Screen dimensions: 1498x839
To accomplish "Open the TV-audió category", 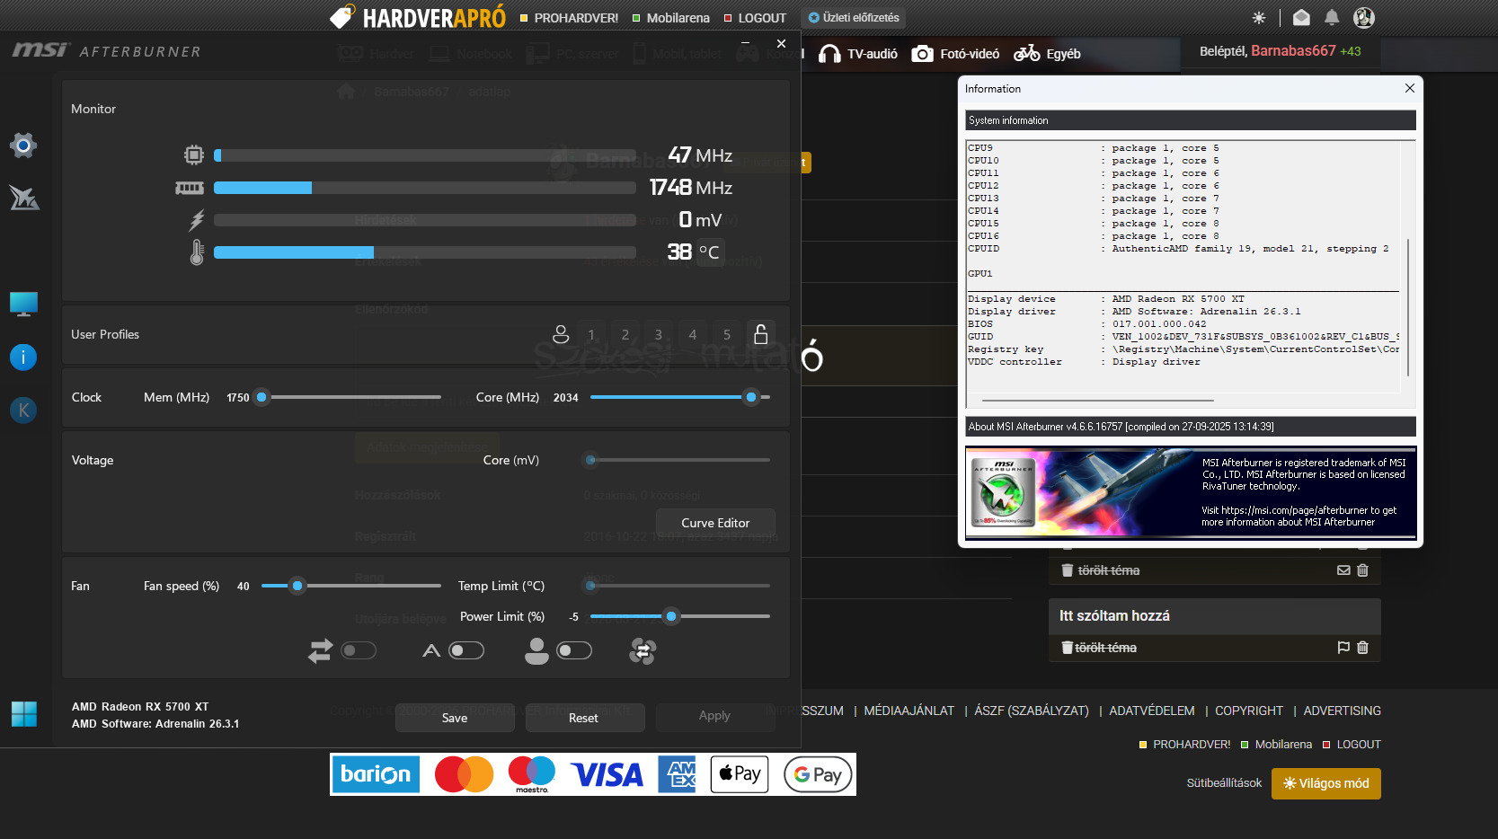I will 858,54.
